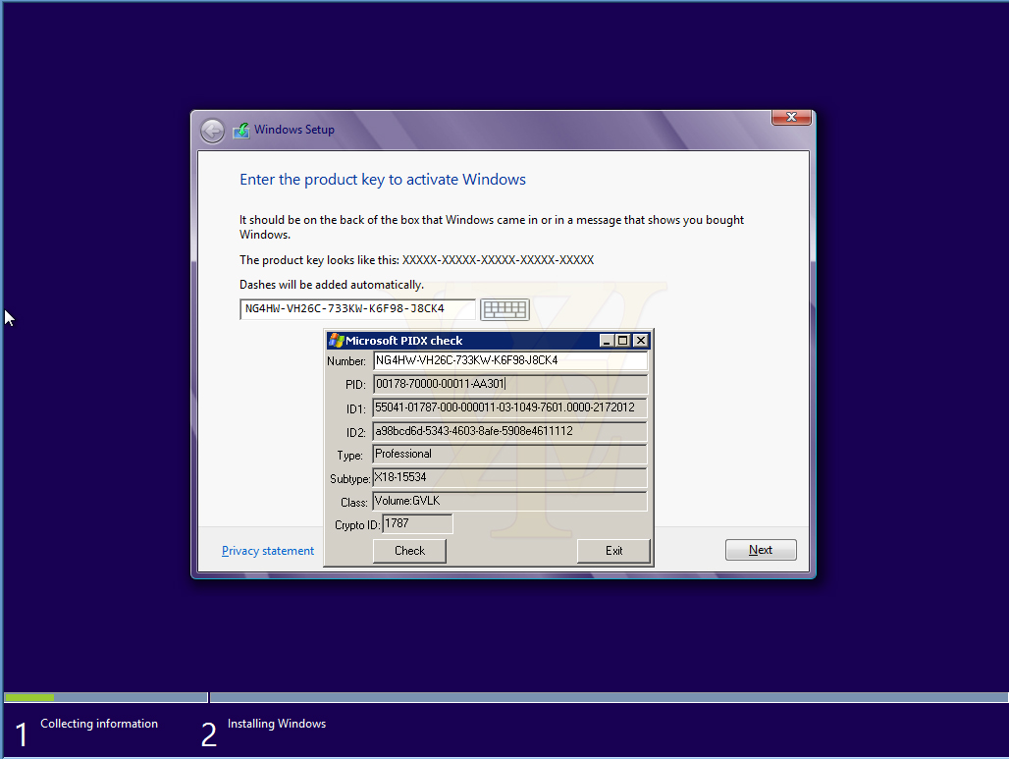Click the 'Collecting information' step label
1009x759 pixels.
click(x=99, y=724)
